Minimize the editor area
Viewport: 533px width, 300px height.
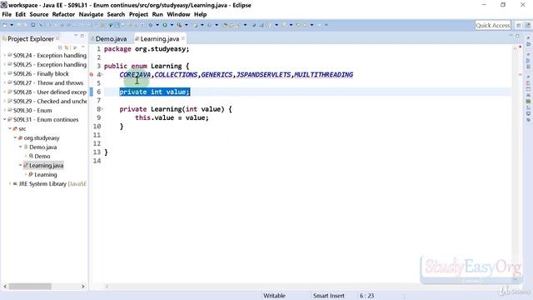point(511,35)
